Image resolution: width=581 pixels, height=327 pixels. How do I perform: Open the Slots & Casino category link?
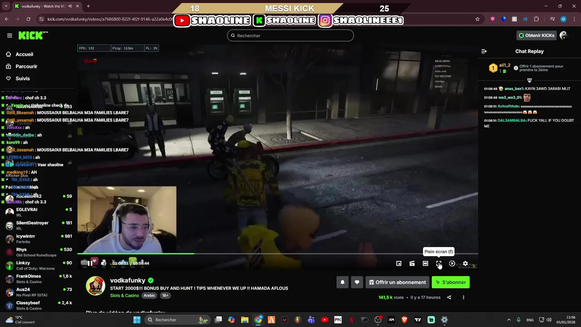[124, 296]
